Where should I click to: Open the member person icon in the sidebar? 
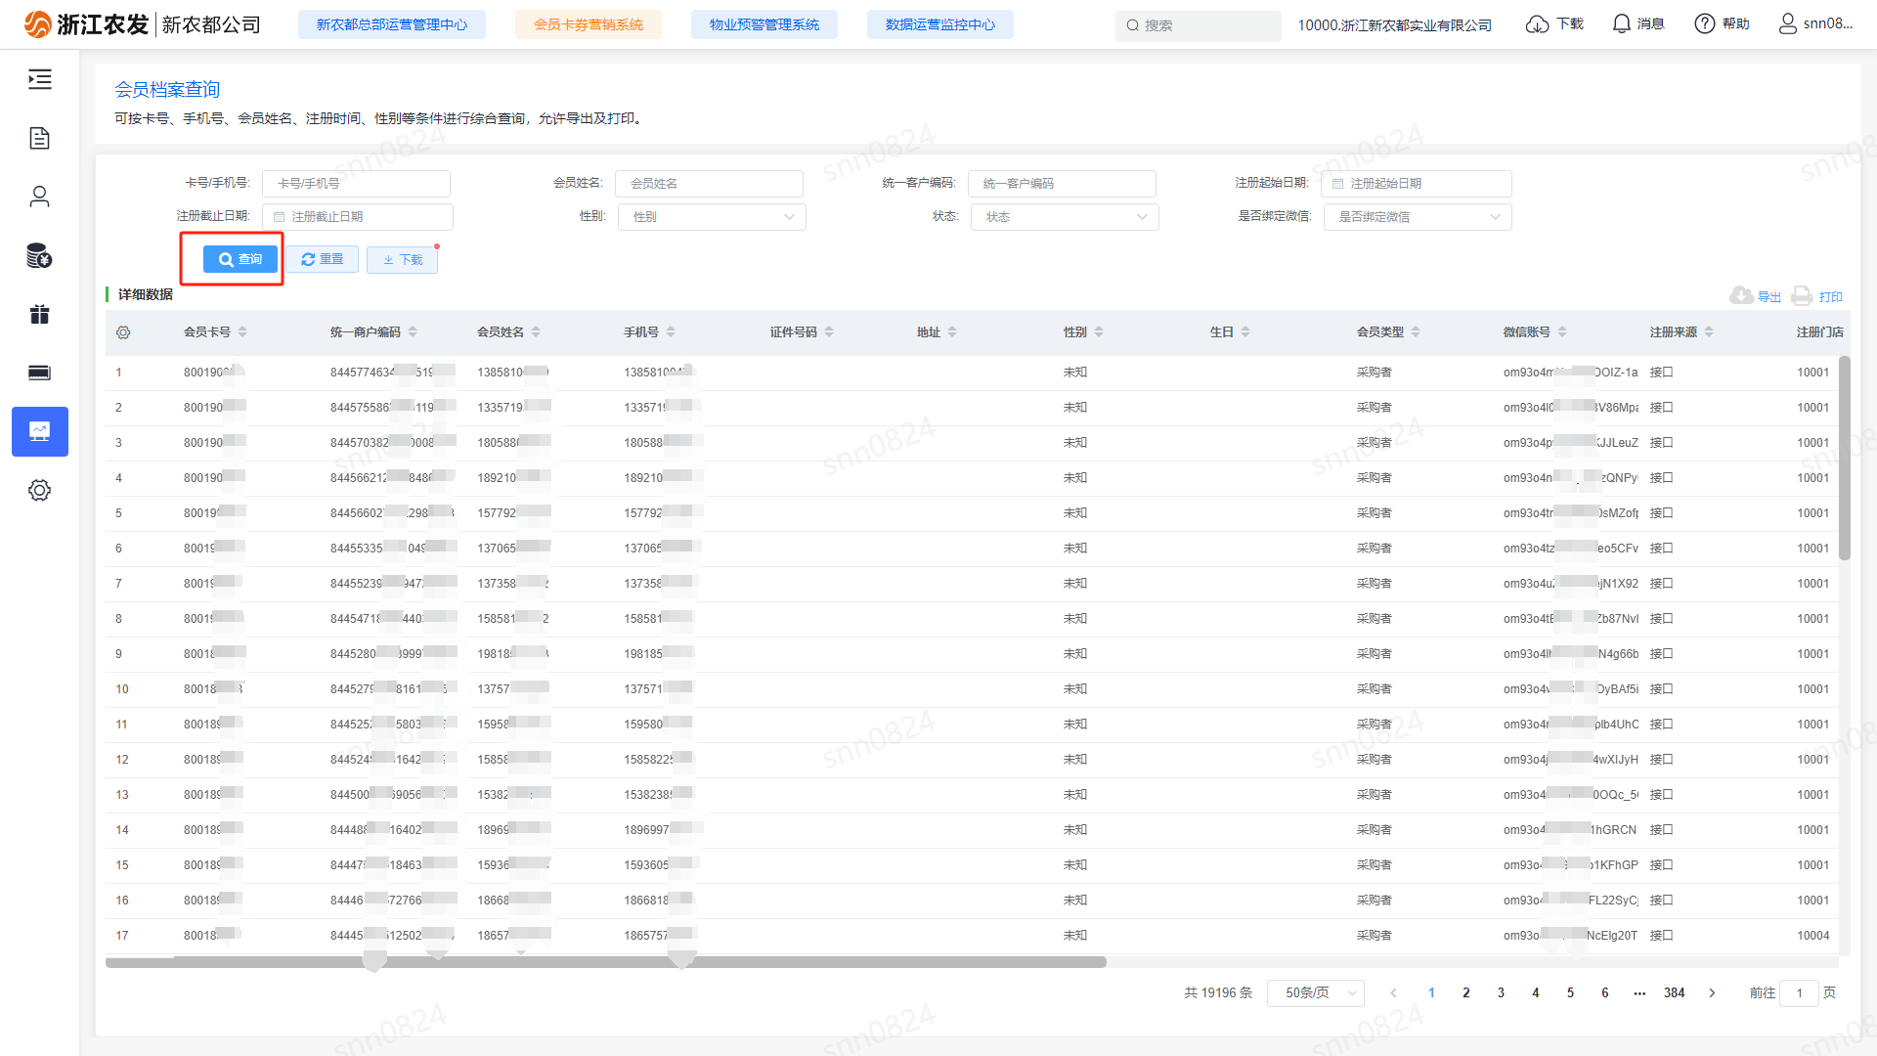click(39, 197)
